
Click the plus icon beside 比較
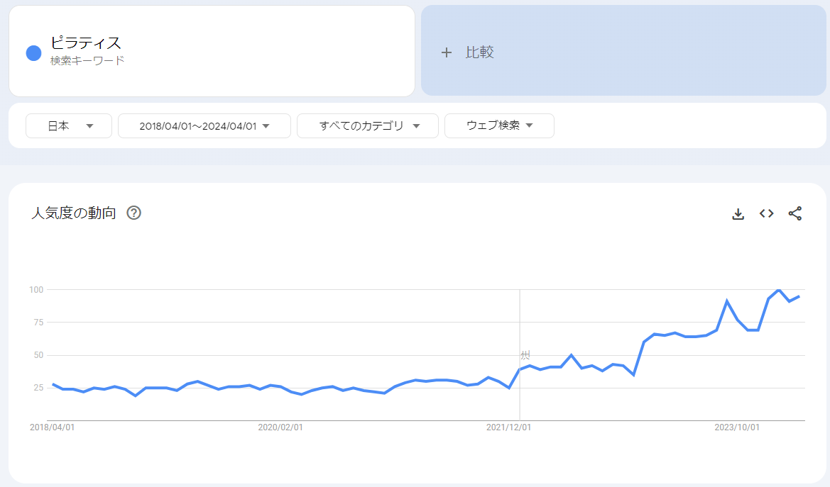tap(446, 52)
